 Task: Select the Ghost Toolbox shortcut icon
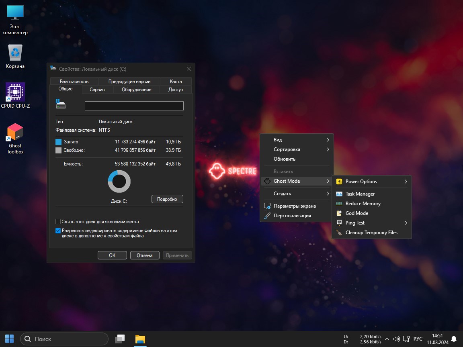(15, 132)
